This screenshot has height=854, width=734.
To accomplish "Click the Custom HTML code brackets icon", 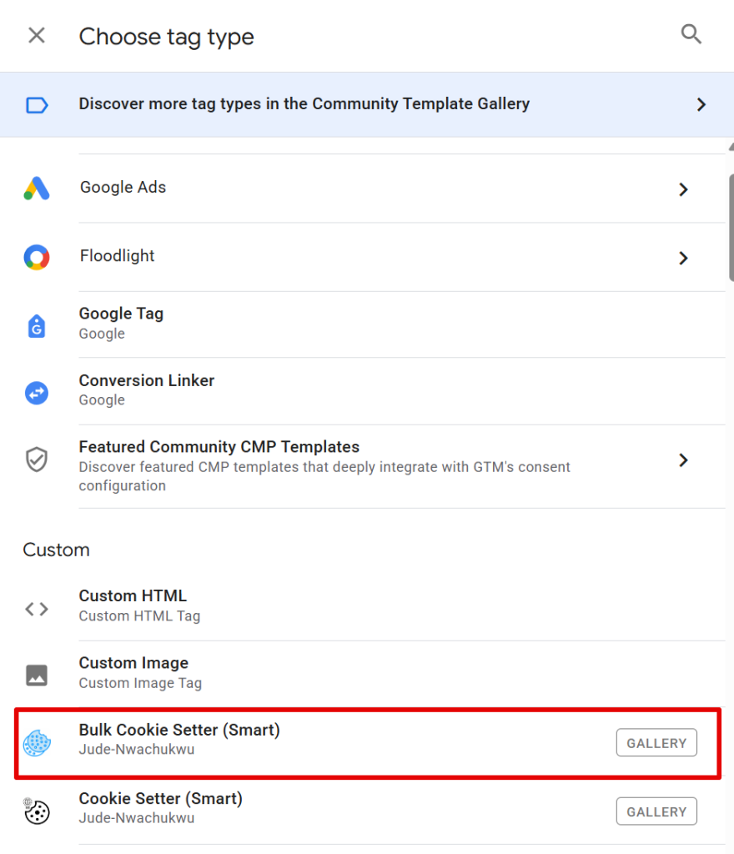I will pyautogui.click(x=37, y=609).
